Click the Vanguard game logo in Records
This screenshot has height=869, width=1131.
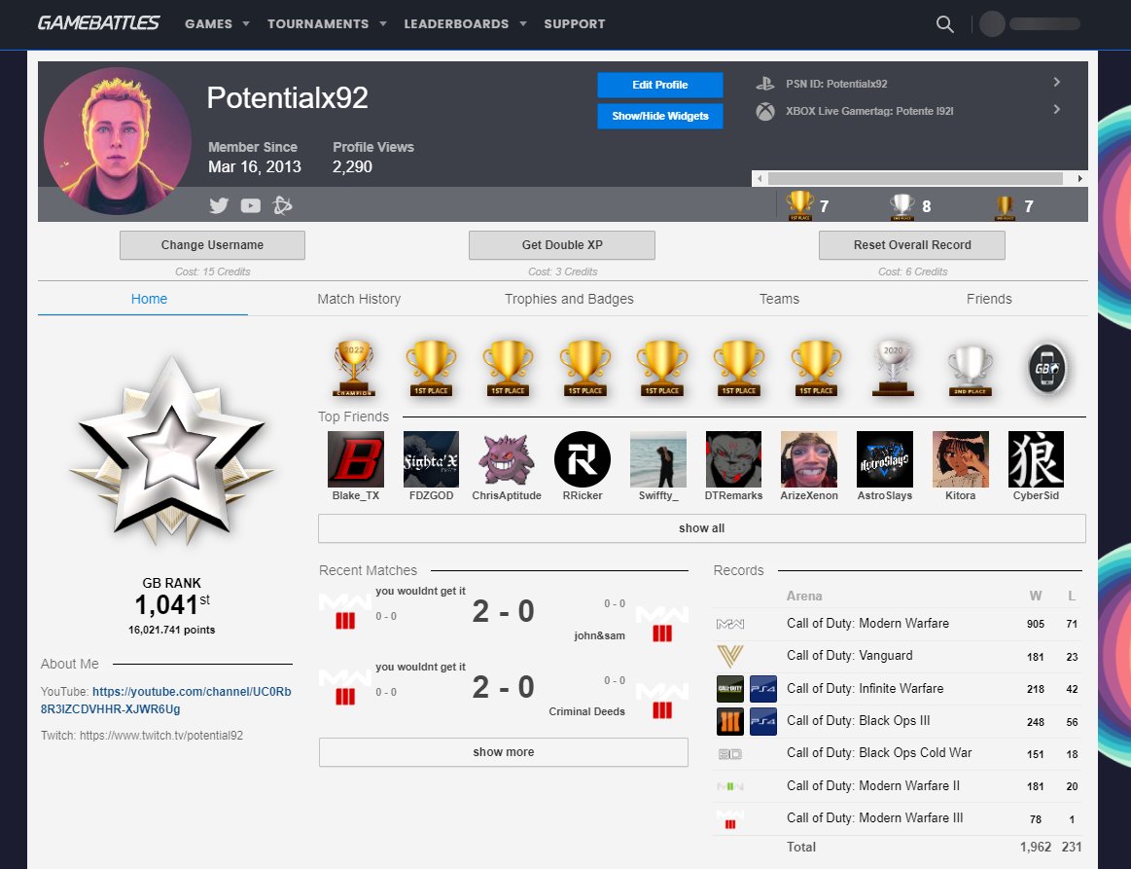(x=730, y=656)
